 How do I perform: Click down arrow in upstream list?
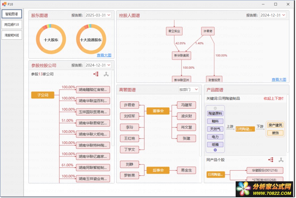click(x=215, y=150)
